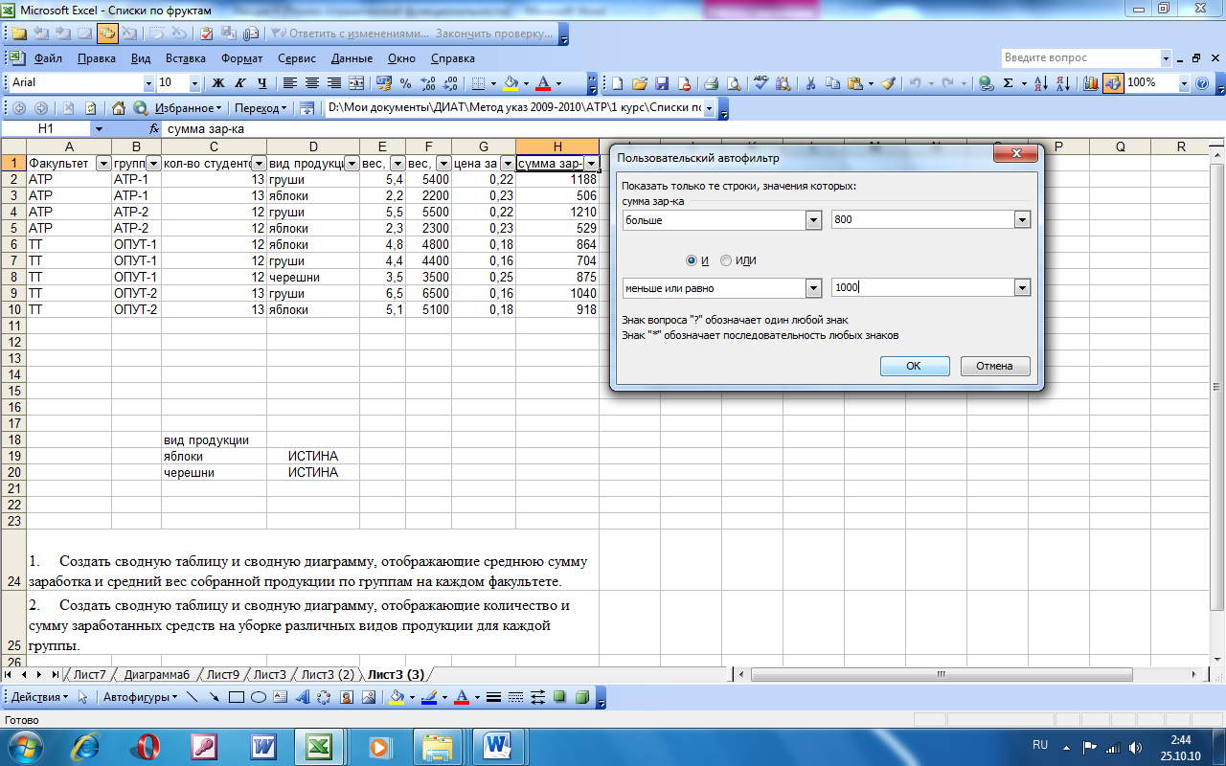The width and height of the screenshot is (1226, 766).
Task: Click the Print Preview icon
Action: point(734,83)
